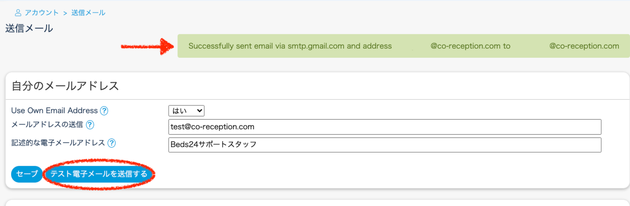Click the smtp.gmail.com text in success banner
Screen dimensions: 630x206
[x=316, y=46]
